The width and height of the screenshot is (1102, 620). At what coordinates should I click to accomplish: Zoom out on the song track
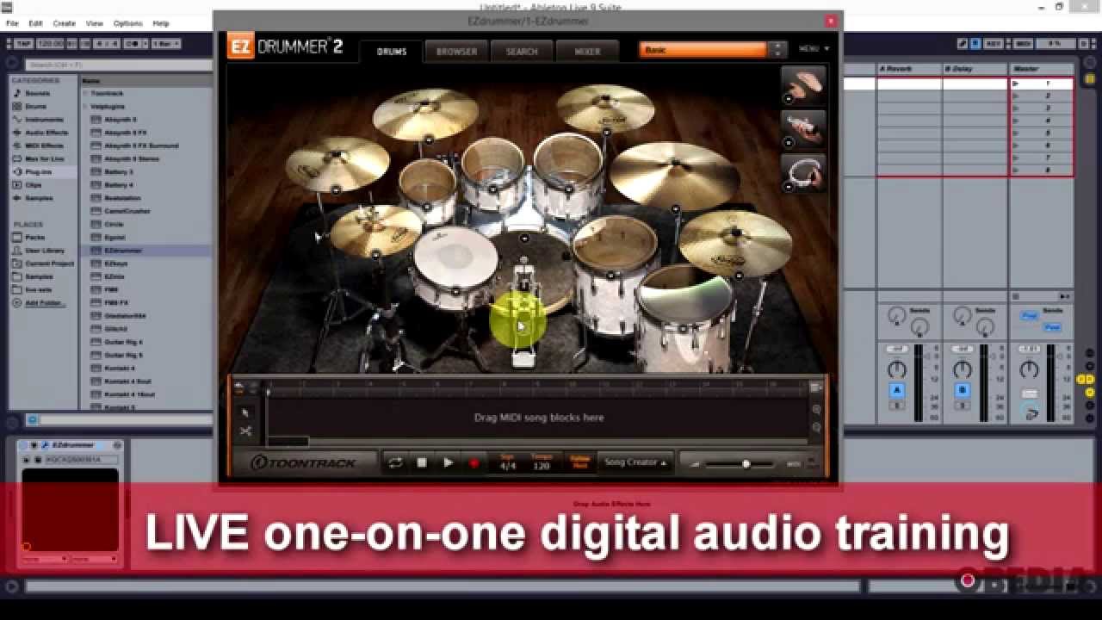pos(816,427)
